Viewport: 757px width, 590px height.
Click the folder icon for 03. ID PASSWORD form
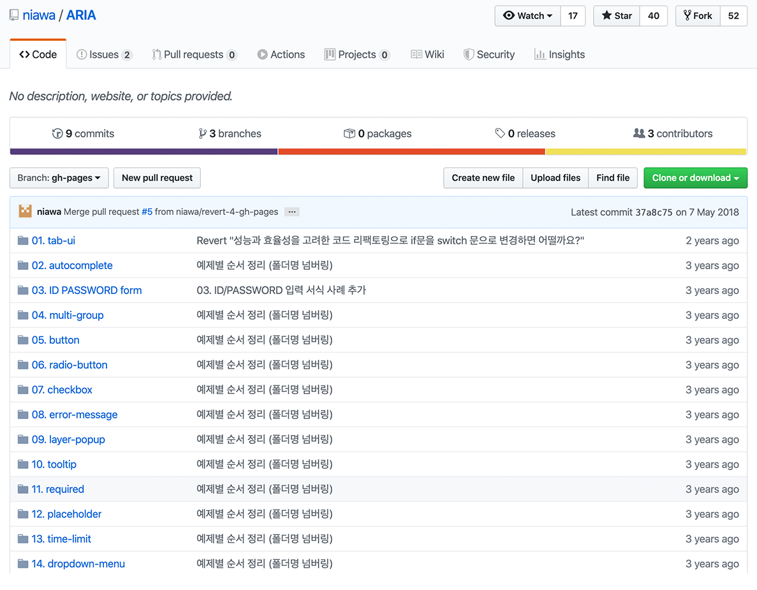click(x=23, y=290)
